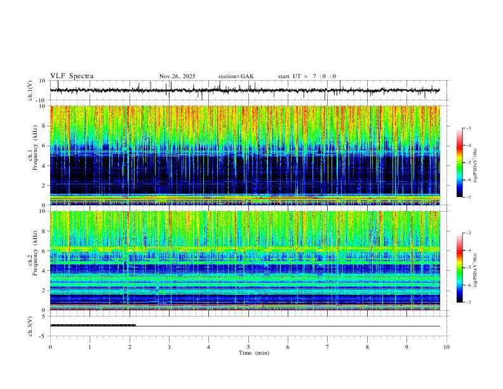Click the '3' time axis tick label

[x=169, y=347]
